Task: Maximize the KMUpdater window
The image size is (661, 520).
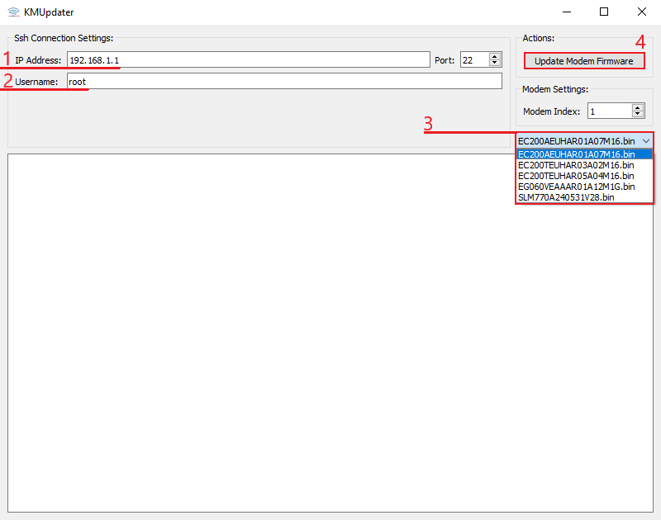Action: click(x=604, y=12)
